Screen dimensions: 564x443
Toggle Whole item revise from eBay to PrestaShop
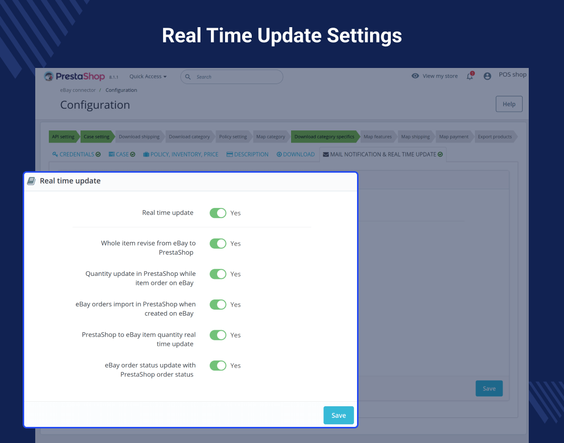click(218, 244)
